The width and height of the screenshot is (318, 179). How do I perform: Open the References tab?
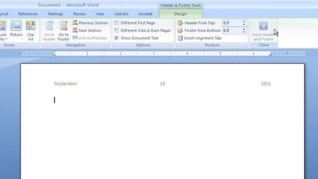(x=28, y=14)
